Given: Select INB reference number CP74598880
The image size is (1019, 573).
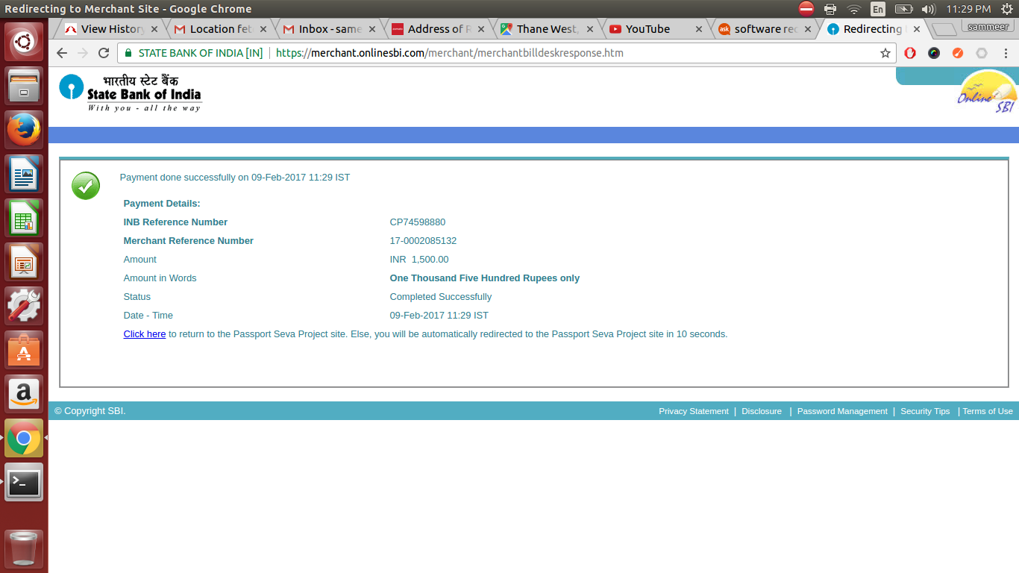Looking at the screenshot, I should point(418,222).
